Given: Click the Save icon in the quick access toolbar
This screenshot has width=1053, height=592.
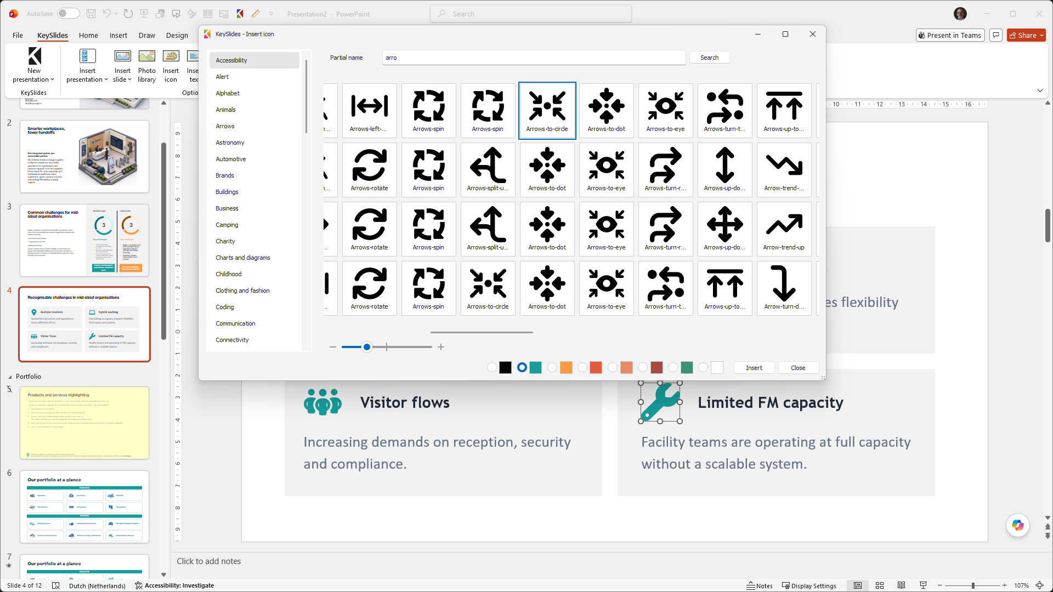Looking at the screenshot, I should (91, 14).
